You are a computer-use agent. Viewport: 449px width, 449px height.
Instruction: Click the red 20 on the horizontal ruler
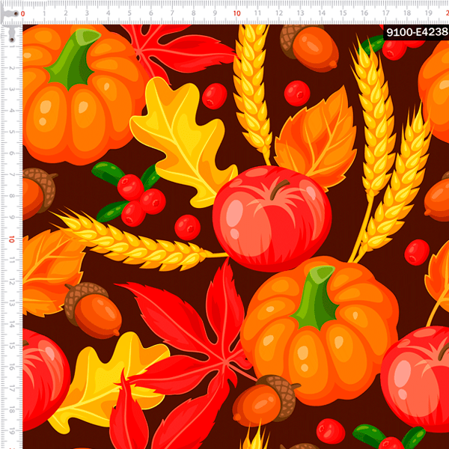(445, 13)
